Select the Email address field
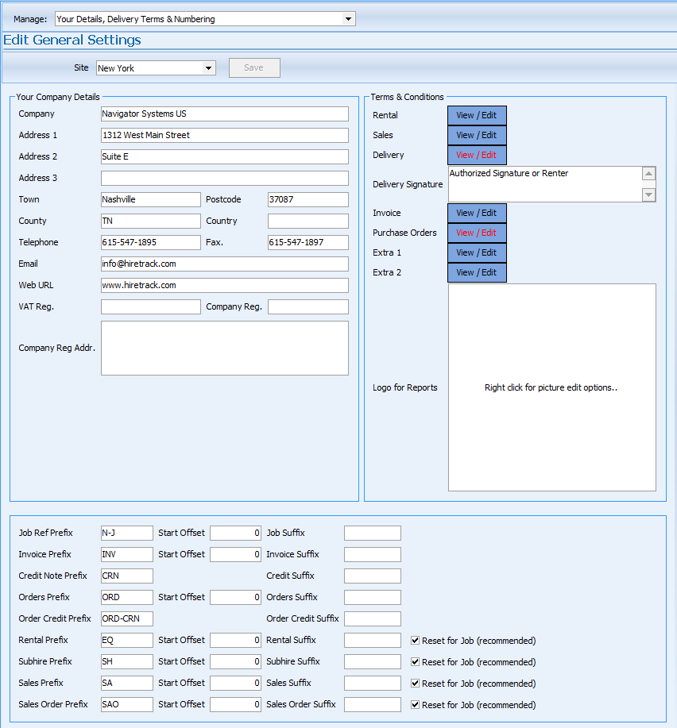Image resolution: width=677 pixels, height=728 pixels. (224, 264)
